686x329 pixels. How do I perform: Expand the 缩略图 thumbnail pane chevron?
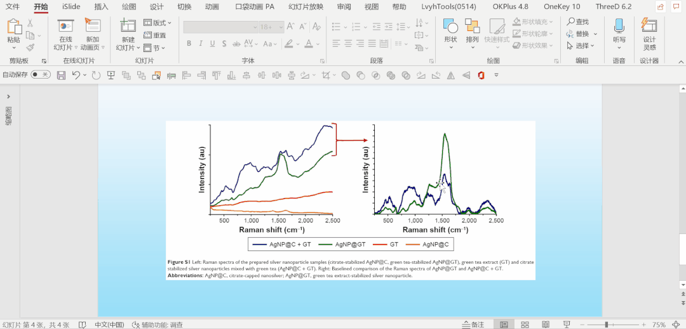click(x=8, y=96)
